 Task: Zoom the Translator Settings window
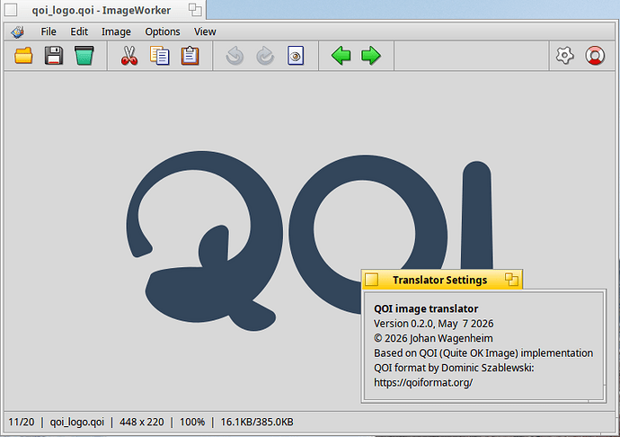pos(511,280)
